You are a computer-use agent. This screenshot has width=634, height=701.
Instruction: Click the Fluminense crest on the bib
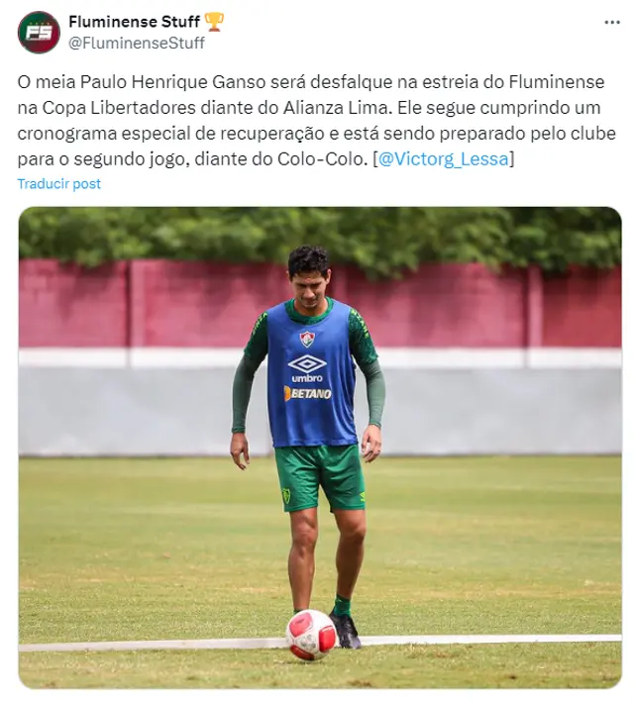point(307,340)
